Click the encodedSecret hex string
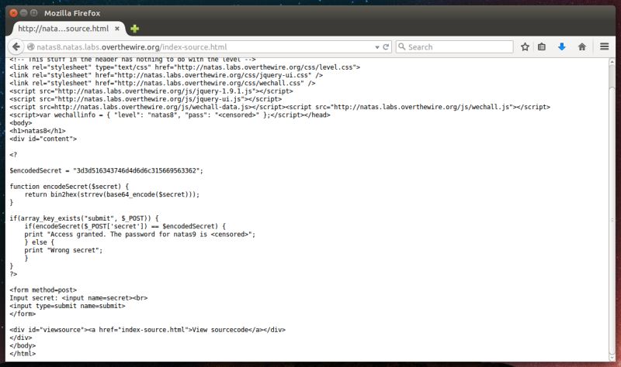Image resolution: width=621 pixels, height=367 pixels. 138,170
